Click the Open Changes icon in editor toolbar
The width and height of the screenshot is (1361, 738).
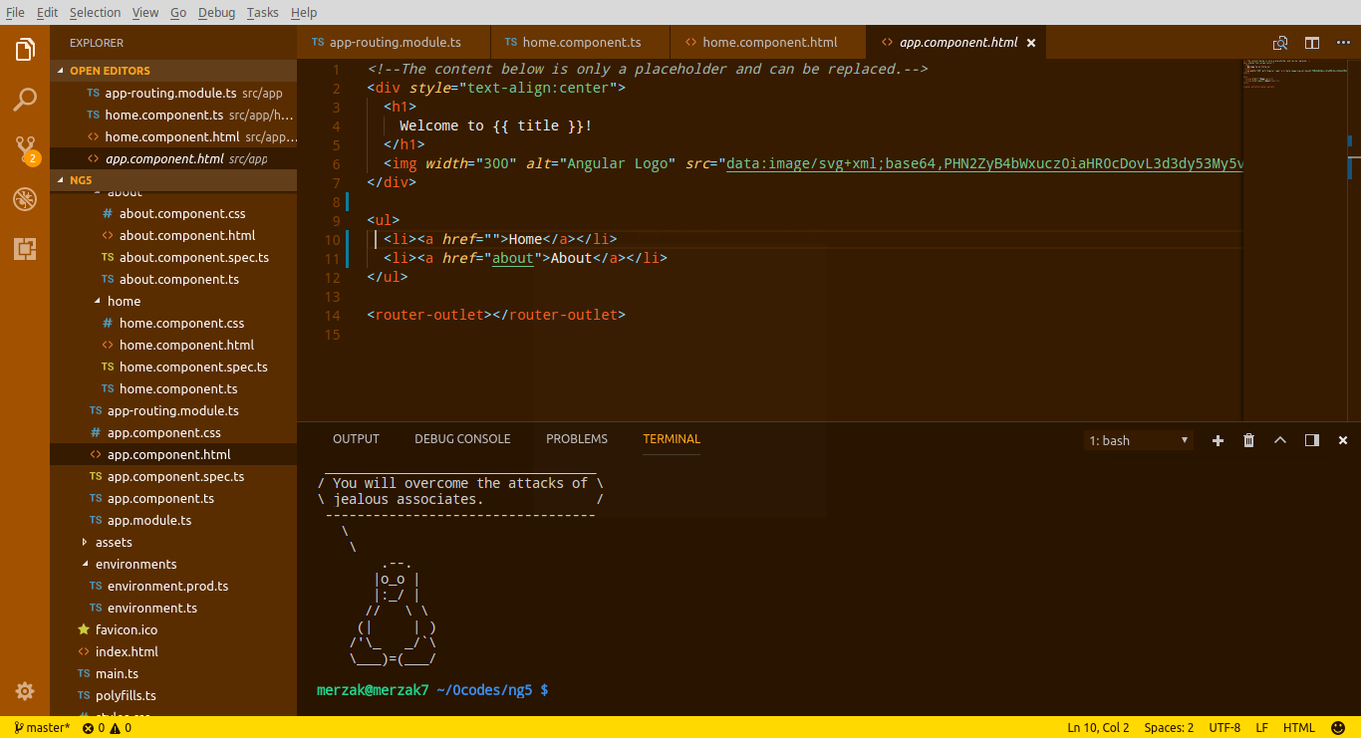[x=1280, y=43]
